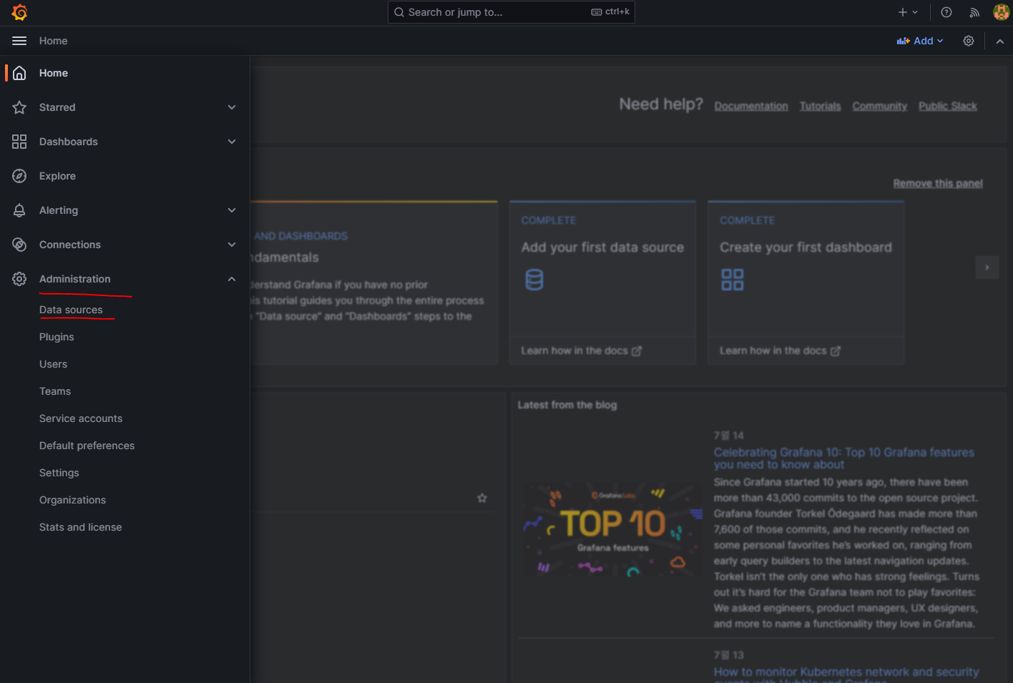Expand the Dashboards section chevron

pyautogui.click(x=232, y=142)
